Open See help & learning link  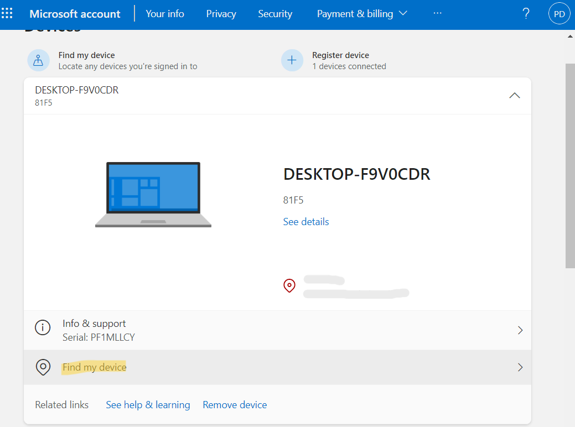pyautogui.click(x=148, y=405)
